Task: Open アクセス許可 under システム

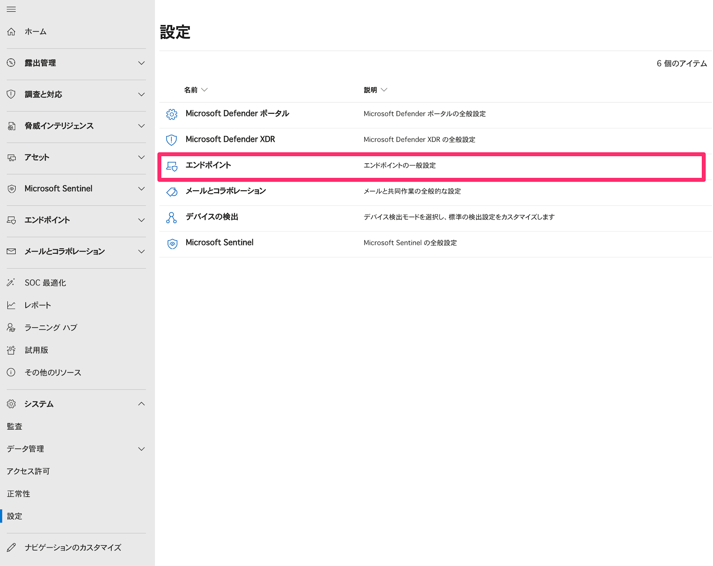Action: click(29, 471)
